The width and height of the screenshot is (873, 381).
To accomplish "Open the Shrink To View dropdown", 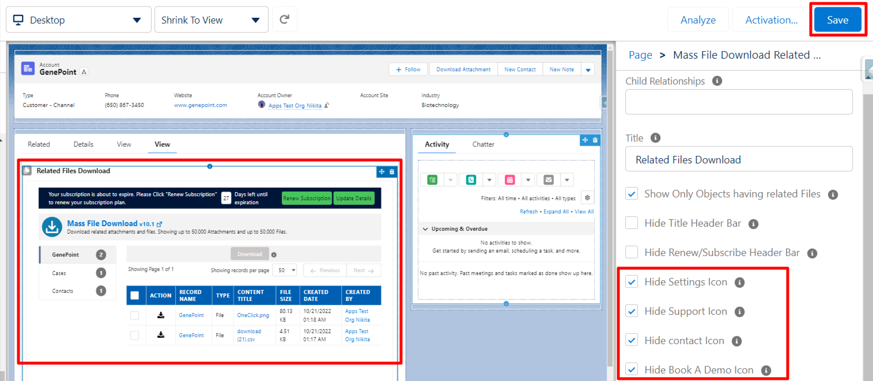I will tap(211, 20).
